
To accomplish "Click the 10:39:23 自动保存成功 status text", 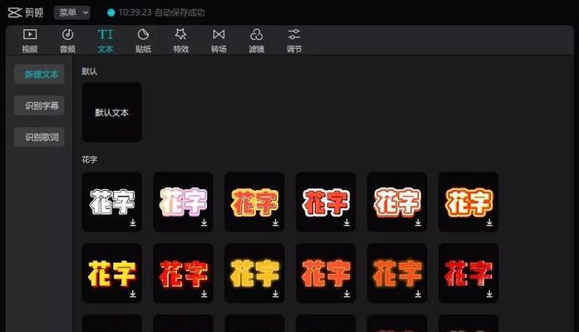I will point(161,12).
